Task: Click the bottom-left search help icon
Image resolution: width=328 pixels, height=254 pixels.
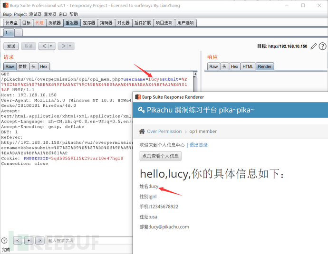Action: click(4, 240)
